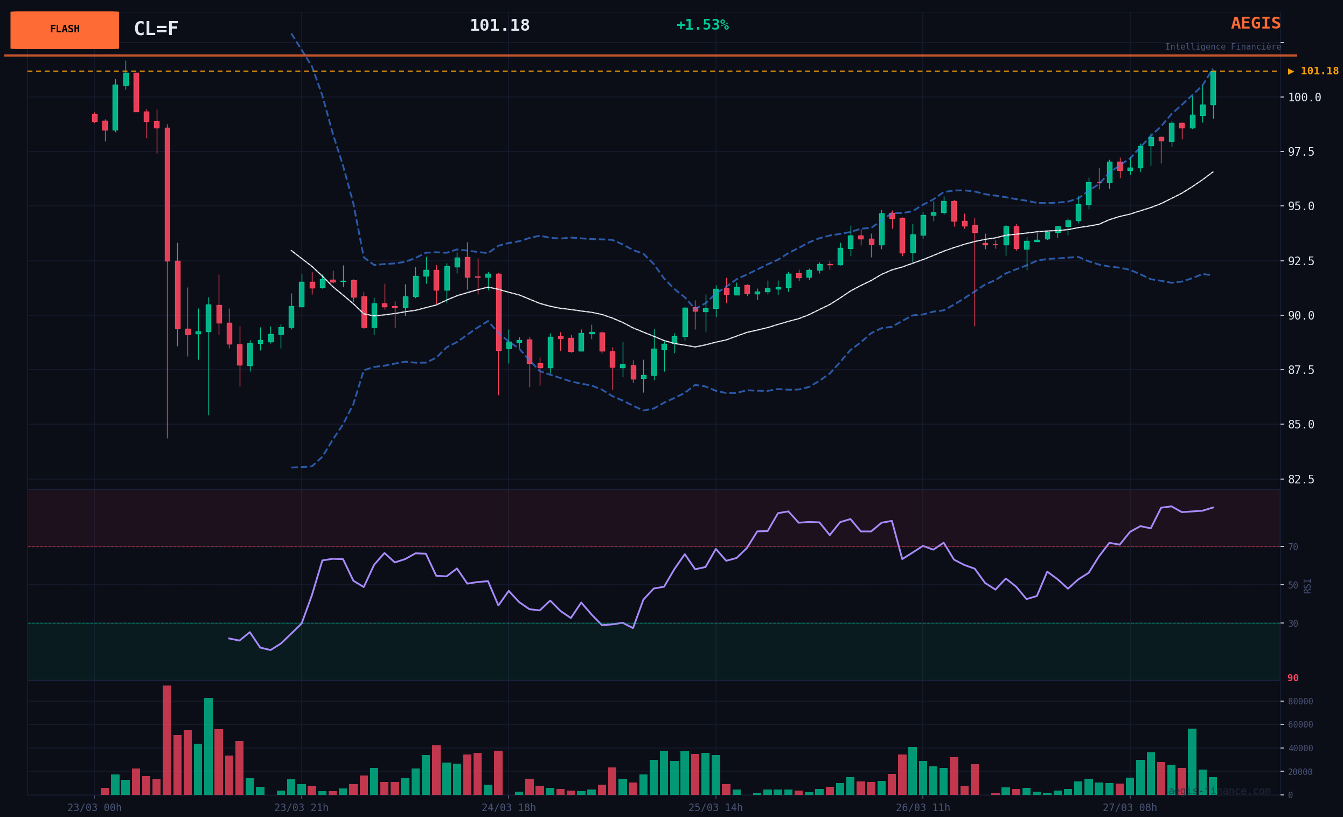Click the red 90 RSI value

click(x=1293, y=678)
